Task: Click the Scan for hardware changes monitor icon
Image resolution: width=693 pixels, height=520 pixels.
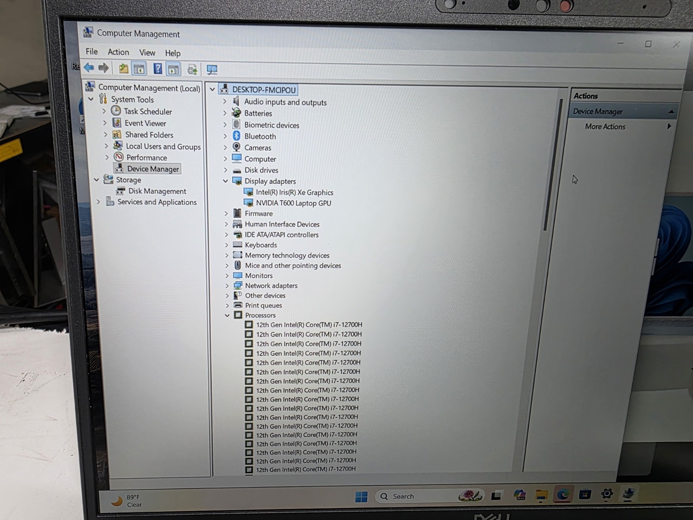Action: tap(212, 69)
